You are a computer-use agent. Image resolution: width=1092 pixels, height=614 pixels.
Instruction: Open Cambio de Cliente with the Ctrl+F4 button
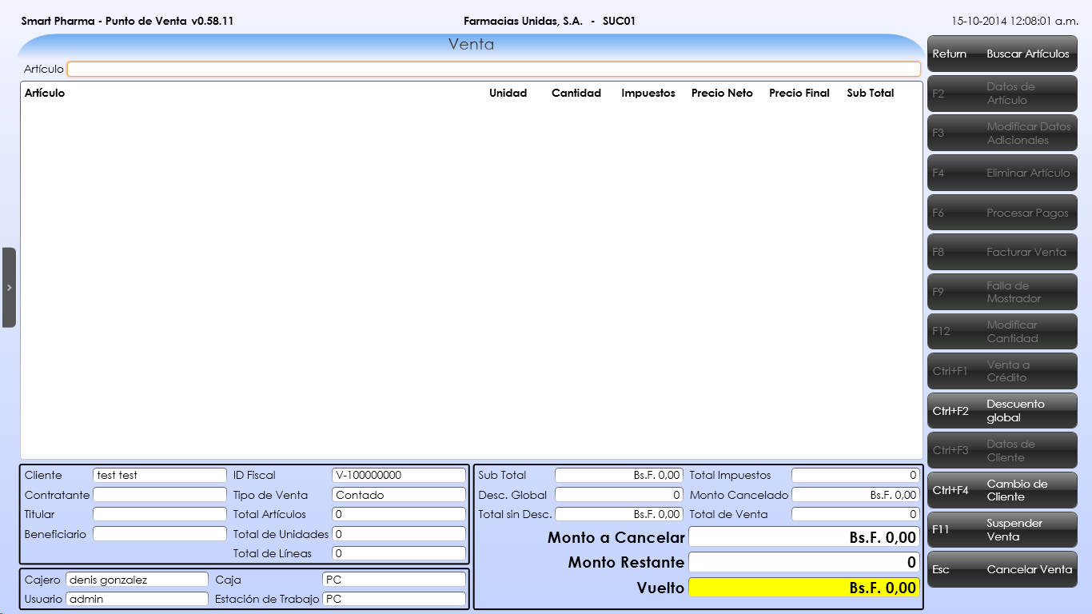[1002, 490]
